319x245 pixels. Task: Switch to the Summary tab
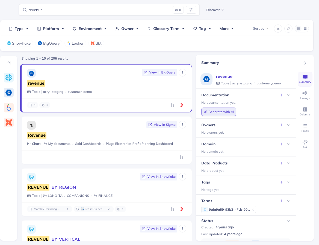305,79
